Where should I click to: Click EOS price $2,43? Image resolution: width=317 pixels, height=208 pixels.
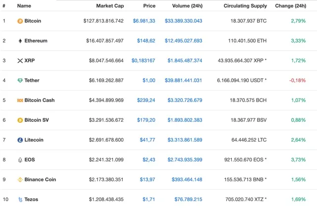[149, 159]
